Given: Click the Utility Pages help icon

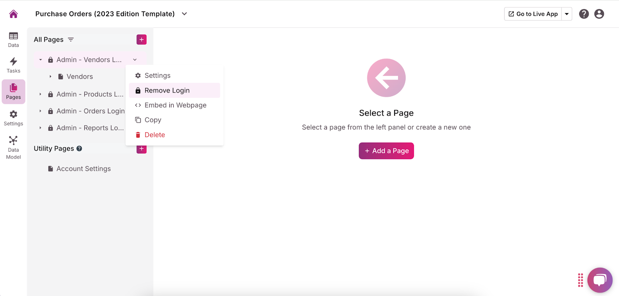Looking at the screenshot, I should point(79,148).
